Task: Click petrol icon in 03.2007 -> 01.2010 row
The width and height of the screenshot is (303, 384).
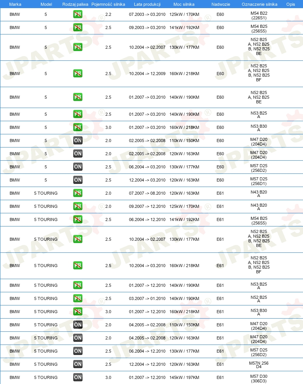Action: coord(78,298)
